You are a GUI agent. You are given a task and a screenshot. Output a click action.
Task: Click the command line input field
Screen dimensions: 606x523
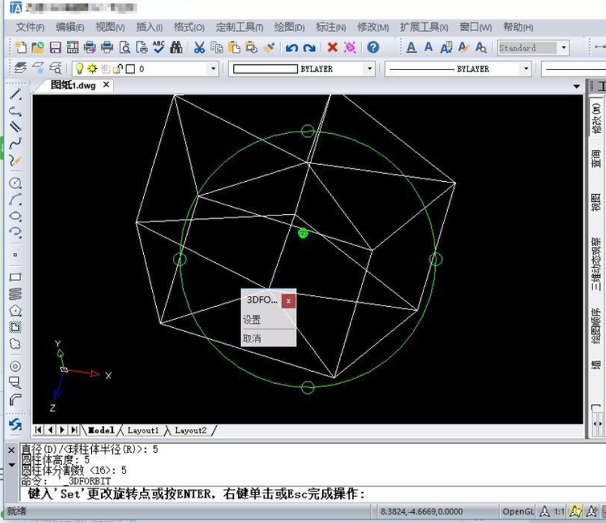pyautogui.click(x=312, y=494)
